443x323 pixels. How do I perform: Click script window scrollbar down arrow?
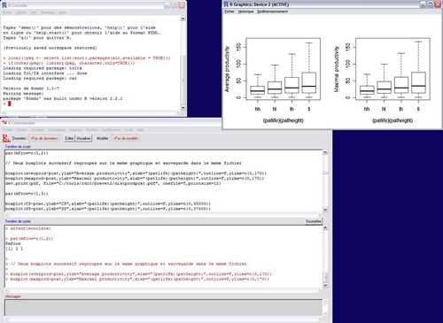[x=325, y=209]
